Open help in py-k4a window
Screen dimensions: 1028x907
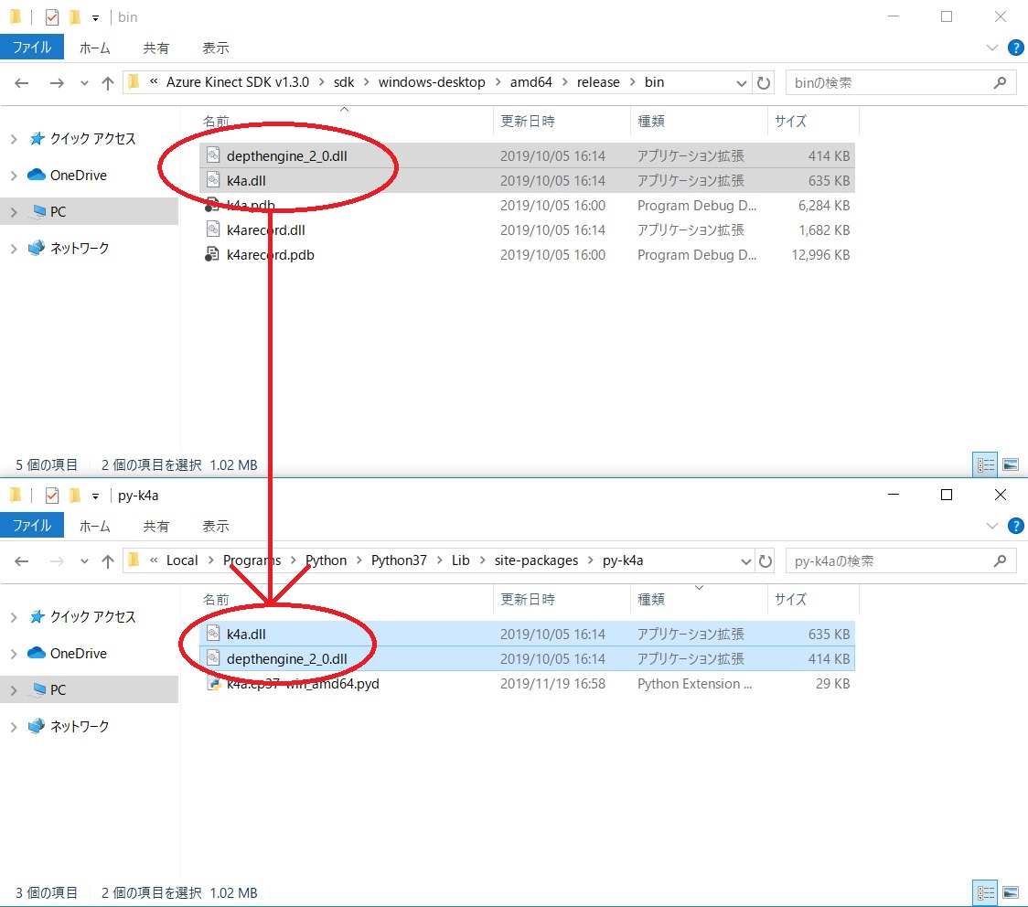(1015, 526)
